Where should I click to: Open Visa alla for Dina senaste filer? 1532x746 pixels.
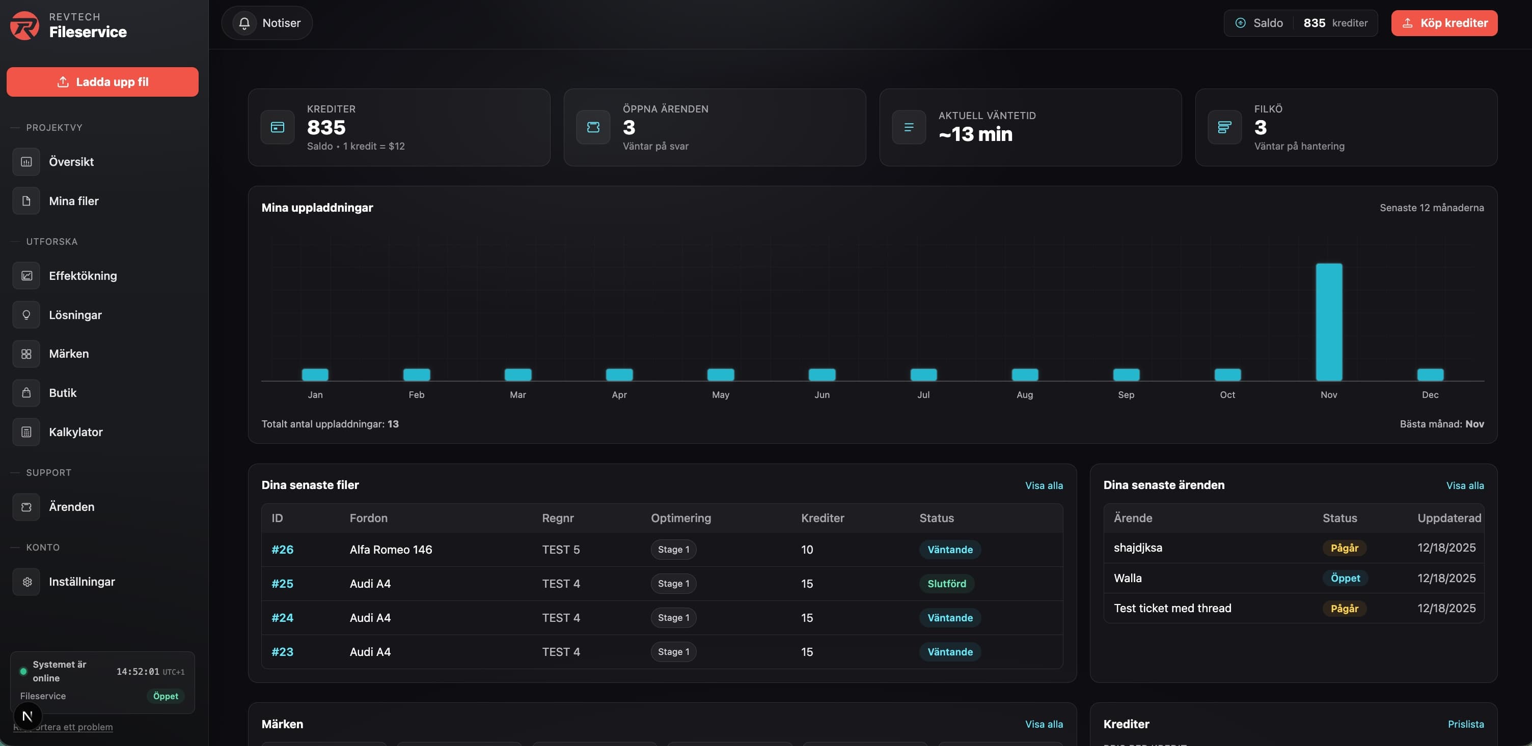click(x=1044, y=485)
